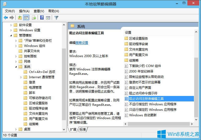Collapse 系统 tree node arrow

click(16, 67)
